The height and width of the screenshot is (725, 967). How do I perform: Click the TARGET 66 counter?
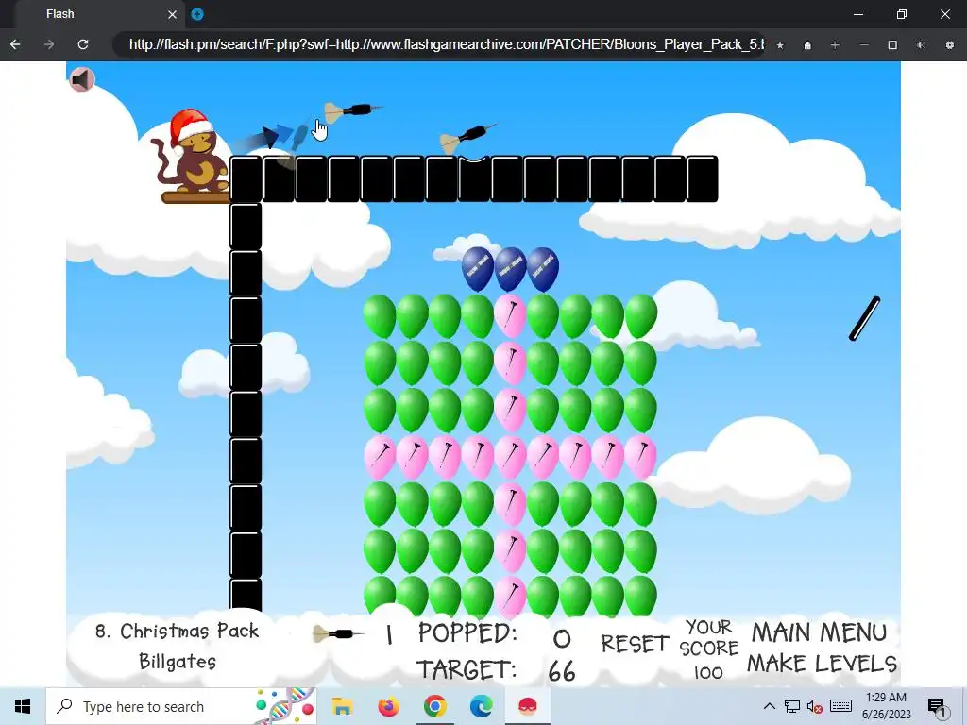pos(496,670)
